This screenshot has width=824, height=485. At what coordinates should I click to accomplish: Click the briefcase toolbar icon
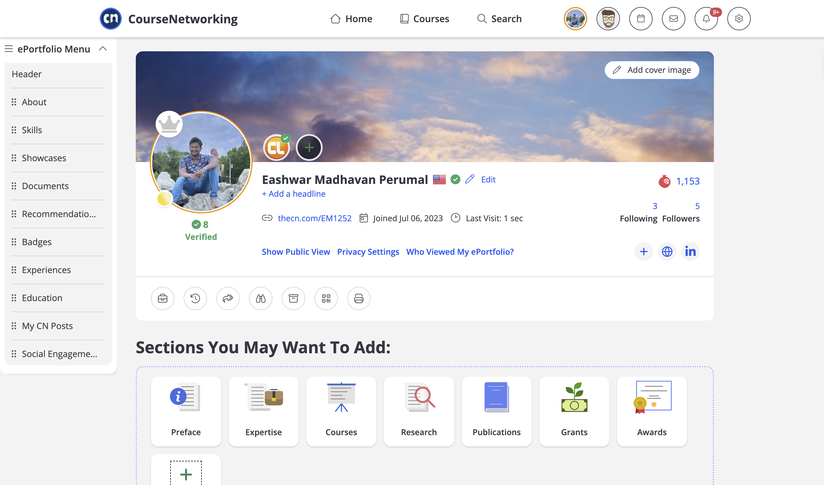(162, 298)
